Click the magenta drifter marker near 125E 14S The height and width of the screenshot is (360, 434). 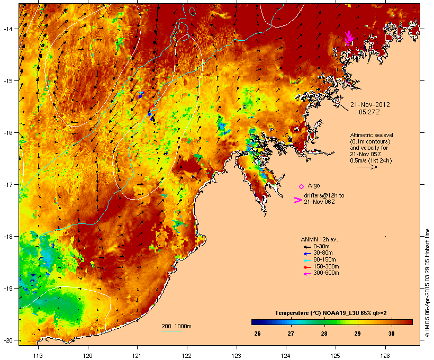point(349,39)
